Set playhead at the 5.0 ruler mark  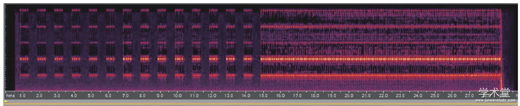tap(91, 96)
